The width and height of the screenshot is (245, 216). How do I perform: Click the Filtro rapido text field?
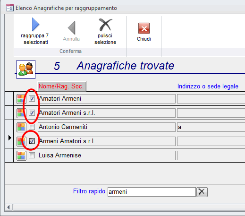point(152,192)
